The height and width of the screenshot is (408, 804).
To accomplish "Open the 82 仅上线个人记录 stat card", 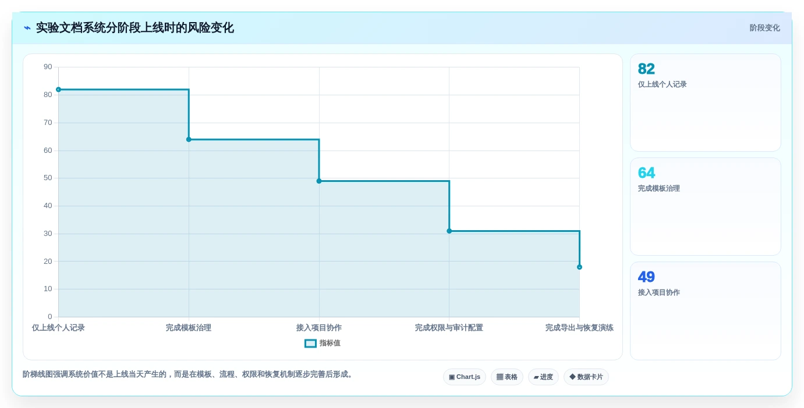I will [x=706, y=103].
